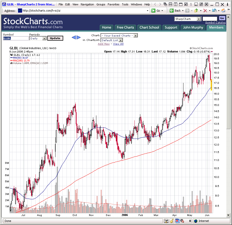Click the blue previous chart arrow
The image size is (232, 225).
pyautogui.click(x=73, y=38)
